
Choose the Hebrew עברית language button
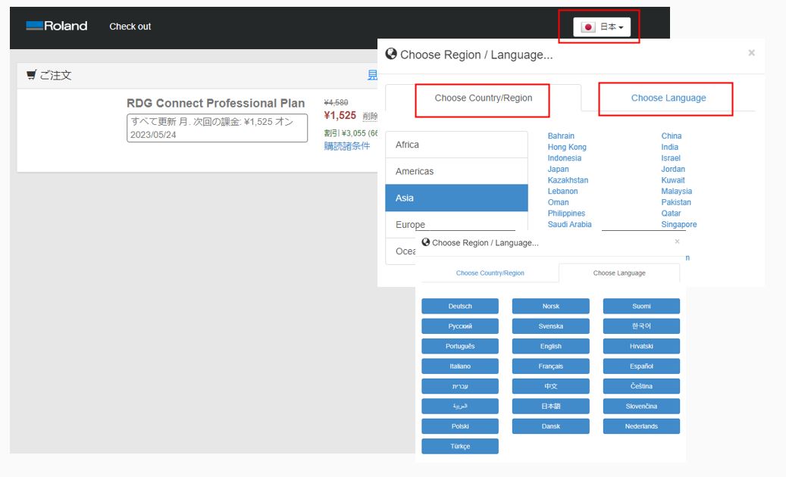pos(459,386)
